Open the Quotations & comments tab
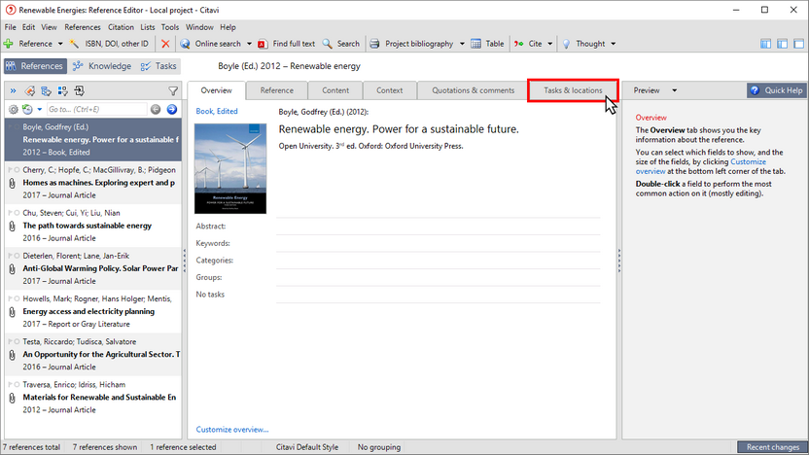 pos(474,90)
